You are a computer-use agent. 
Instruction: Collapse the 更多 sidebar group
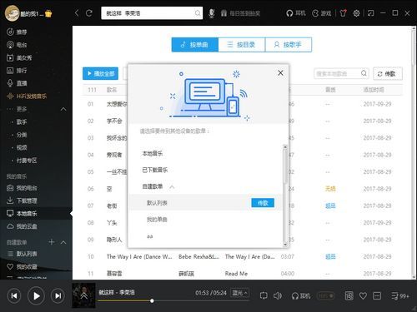point(63,109)
